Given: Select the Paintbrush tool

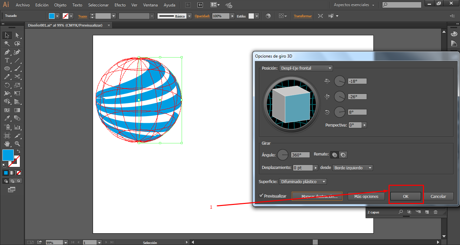Looking at the screenshot, I should 17,69.
